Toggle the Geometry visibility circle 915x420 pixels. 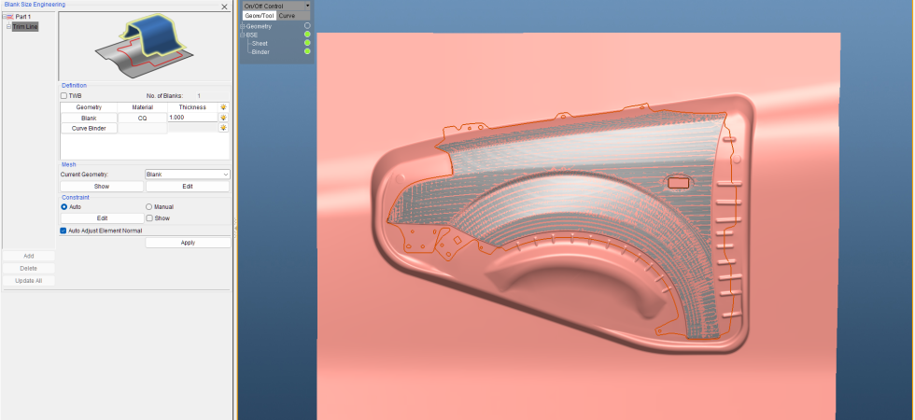point(307,26)
